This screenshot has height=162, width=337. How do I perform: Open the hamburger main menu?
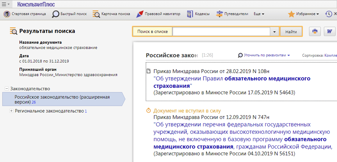coord(5,4)
